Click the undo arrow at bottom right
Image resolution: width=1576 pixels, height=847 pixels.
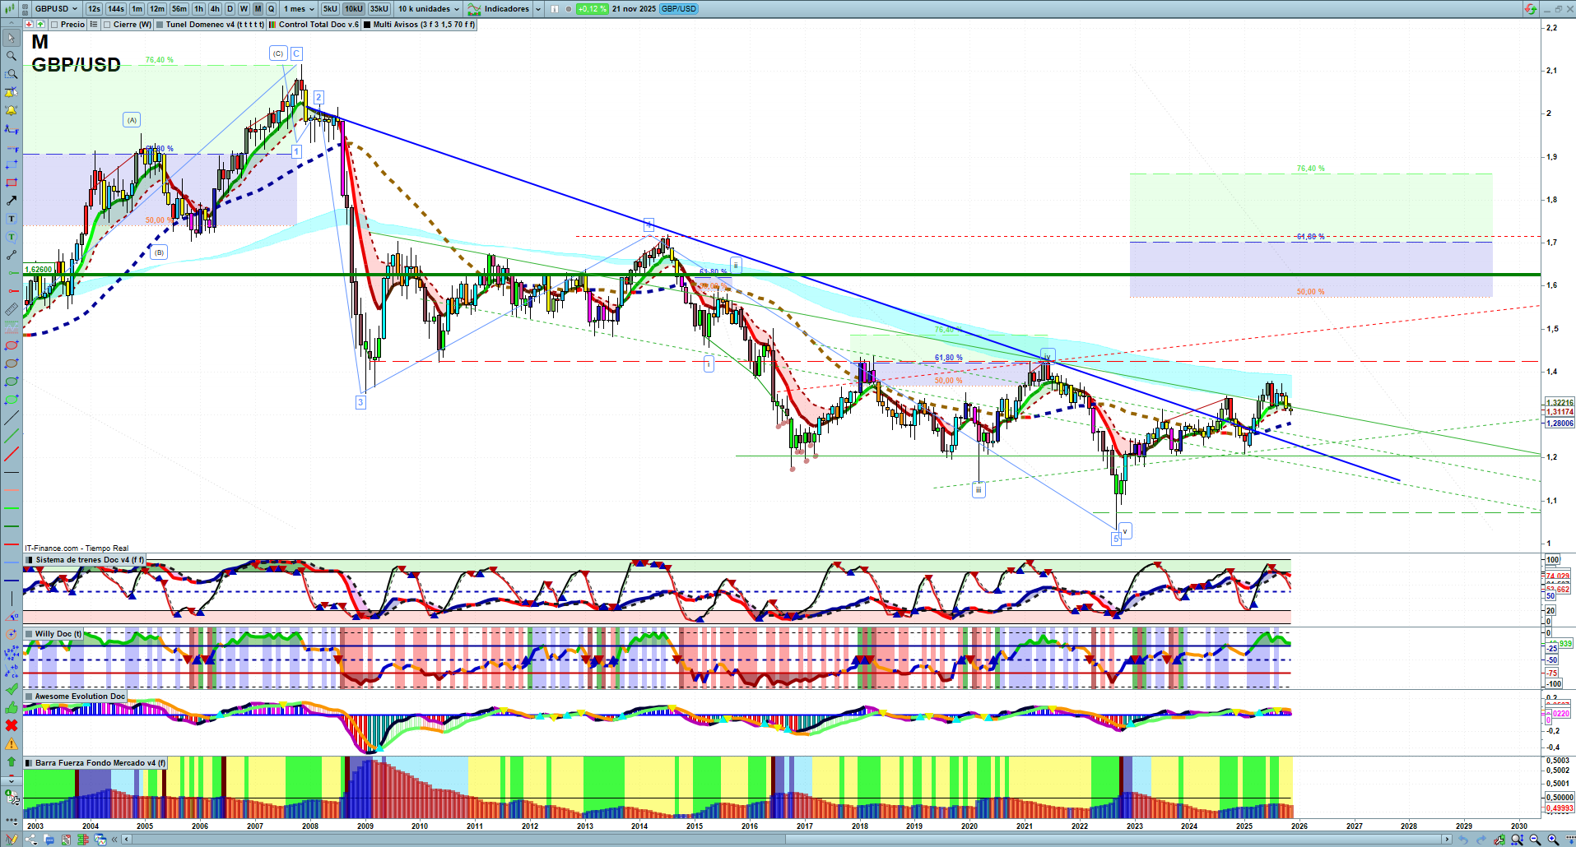point(1463,840)
